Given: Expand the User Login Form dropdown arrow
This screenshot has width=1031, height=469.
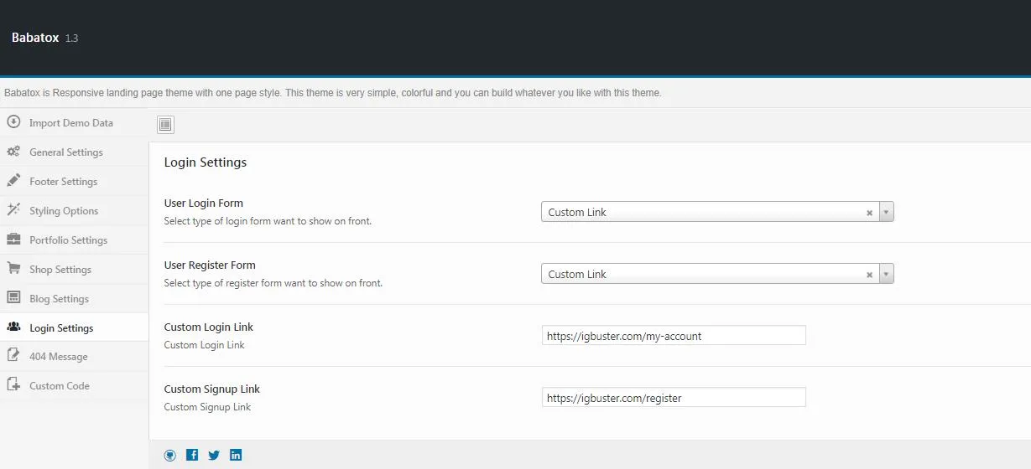Looking at the screenshot, I should click(887, 212).
